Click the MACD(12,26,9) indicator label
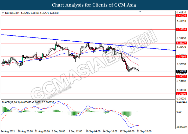 11,102
